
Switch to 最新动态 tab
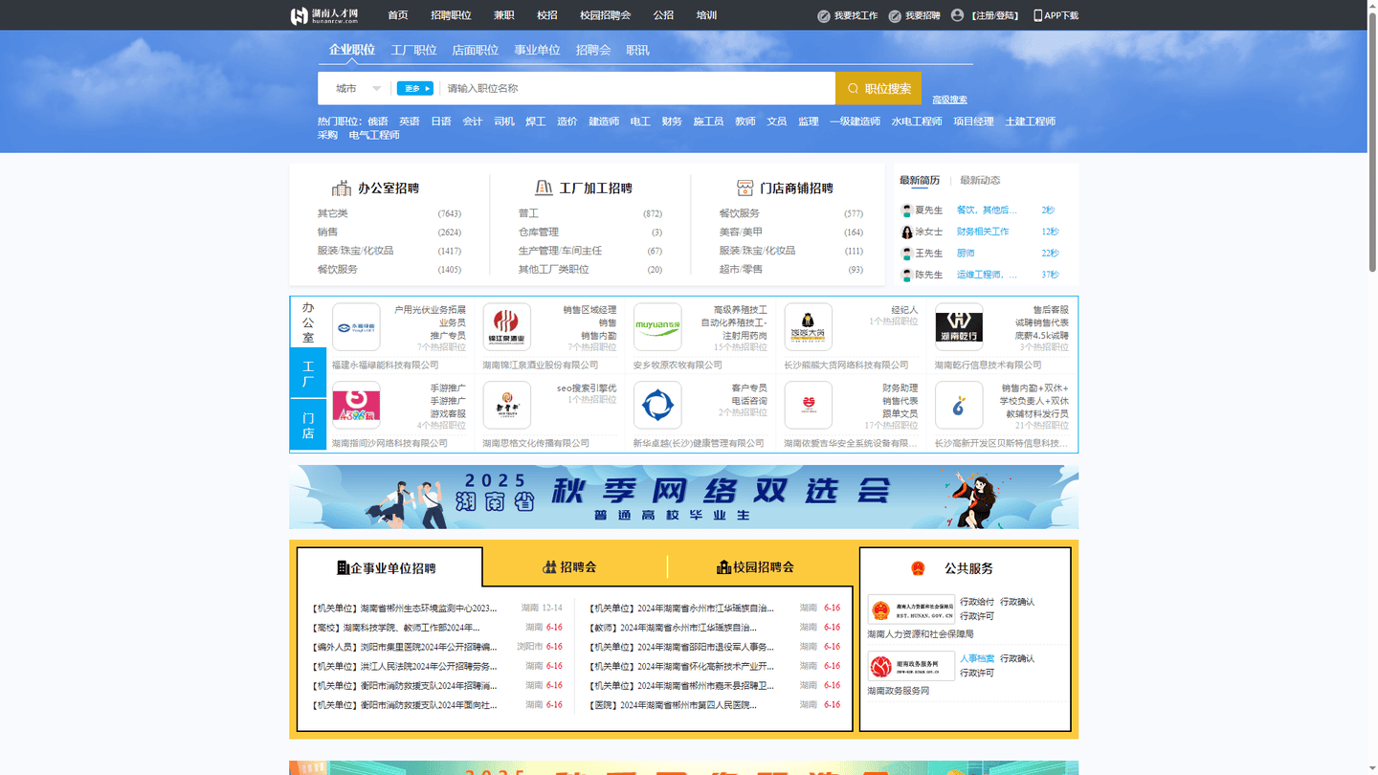980,180
